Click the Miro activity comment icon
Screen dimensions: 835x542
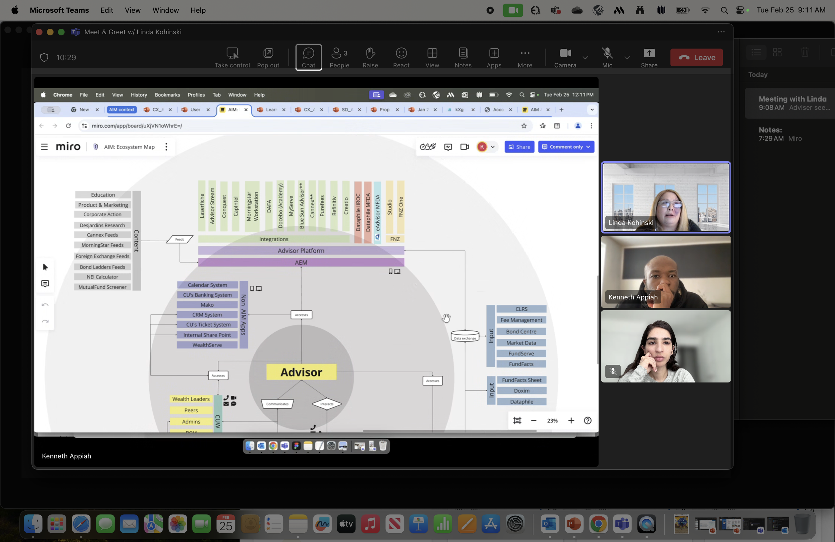[448, 147]
